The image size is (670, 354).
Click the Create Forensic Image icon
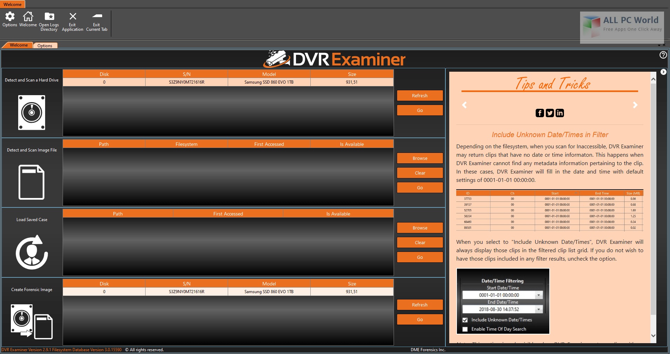coord(31,322)
